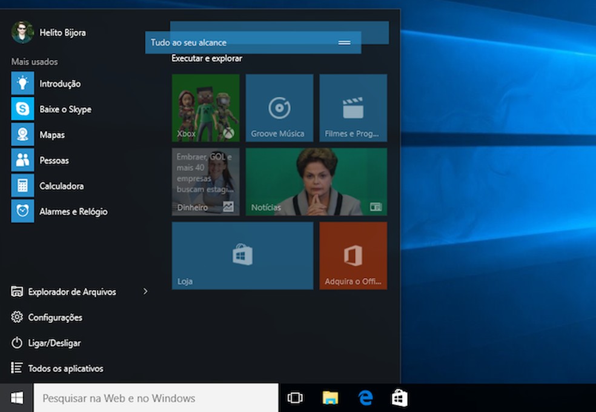The height and width of the screenshot is (412, 596).
Task: Click the tile group handle beside Tudo ao seu alcance
Action: pos(344,42)
